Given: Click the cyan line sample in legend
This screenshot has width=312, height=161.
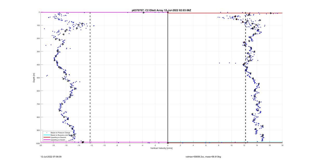Looking at the screenshot, I should point(47,135).
